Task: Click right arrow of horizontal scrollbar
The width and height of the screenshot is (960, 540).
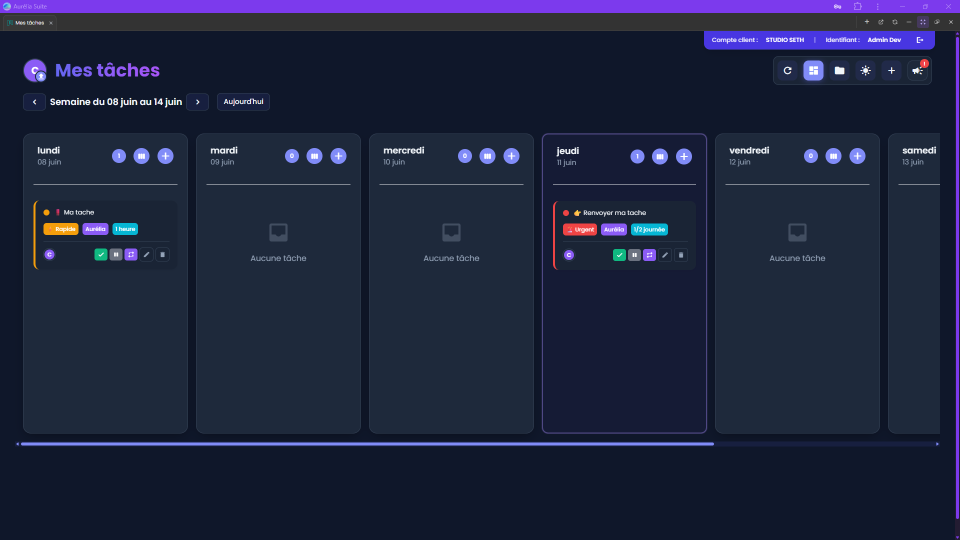Action: point(937,444)
